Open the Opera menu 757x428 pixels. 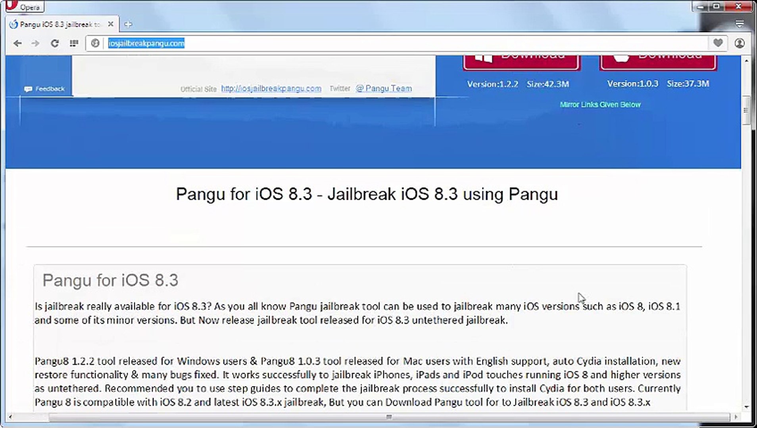point(24,7)
